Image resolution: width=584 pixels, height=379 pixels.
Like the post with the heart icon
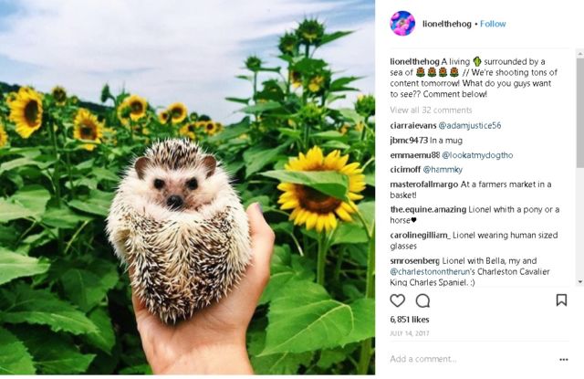(398, 300)
